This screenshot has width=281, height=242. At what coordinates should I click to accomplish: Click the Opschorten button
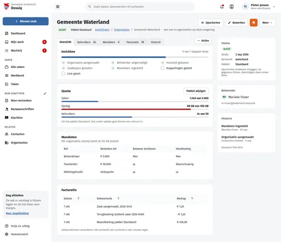click(x=211, y=23)
